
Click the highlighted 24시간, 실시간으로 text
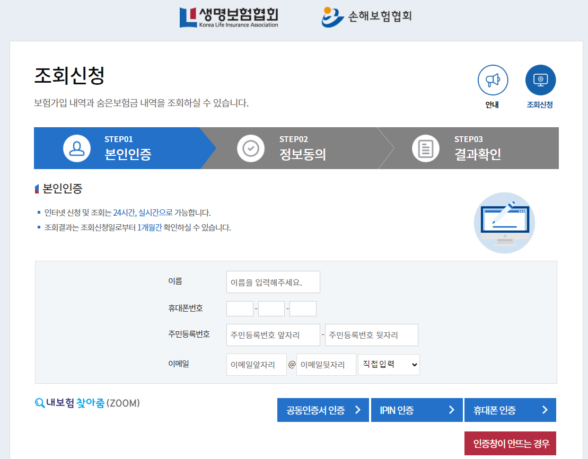pyautogui.click(x=143, y=213)
